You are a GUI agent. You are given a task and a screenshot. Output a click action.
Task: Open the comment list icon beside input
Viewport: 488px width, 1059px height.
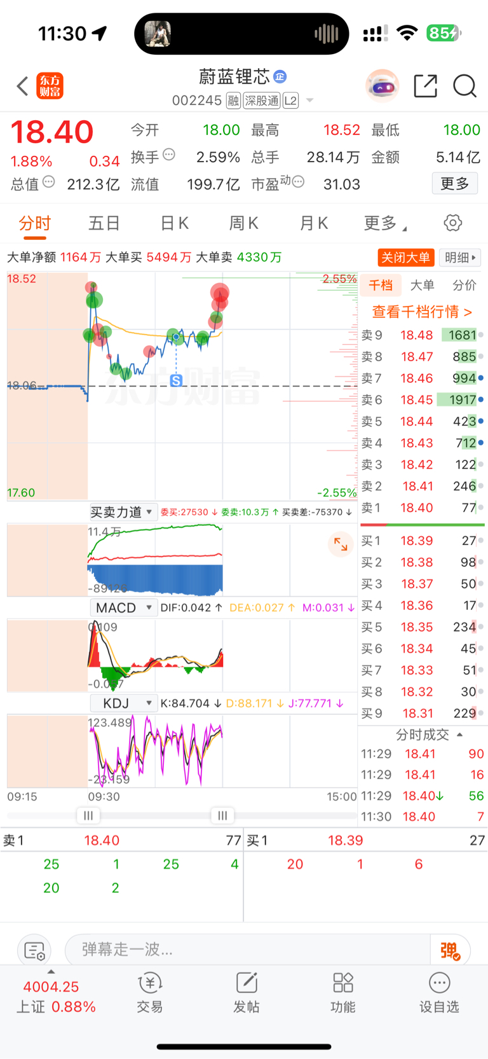tap(34, 951)
